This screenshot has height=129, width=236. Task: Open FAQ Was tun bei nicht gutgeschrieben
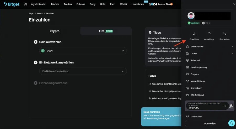pos(165,91)
